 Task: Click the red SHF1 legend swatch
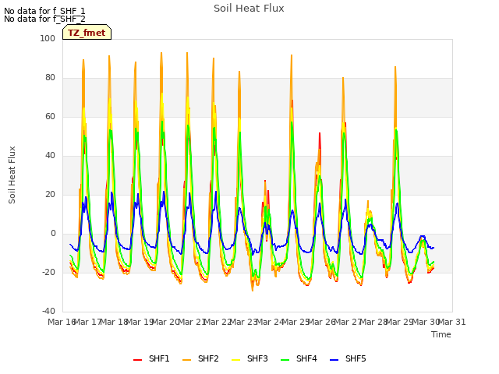point(137,360)
